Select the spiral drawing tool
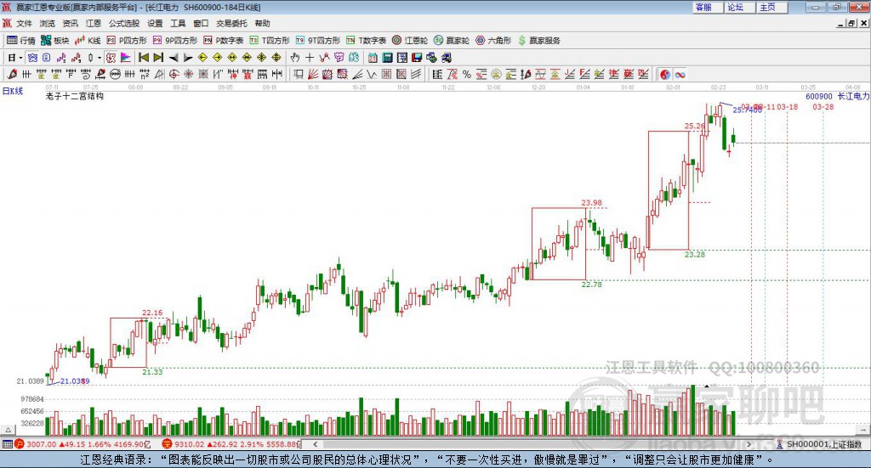 click(x=86, y=74)
